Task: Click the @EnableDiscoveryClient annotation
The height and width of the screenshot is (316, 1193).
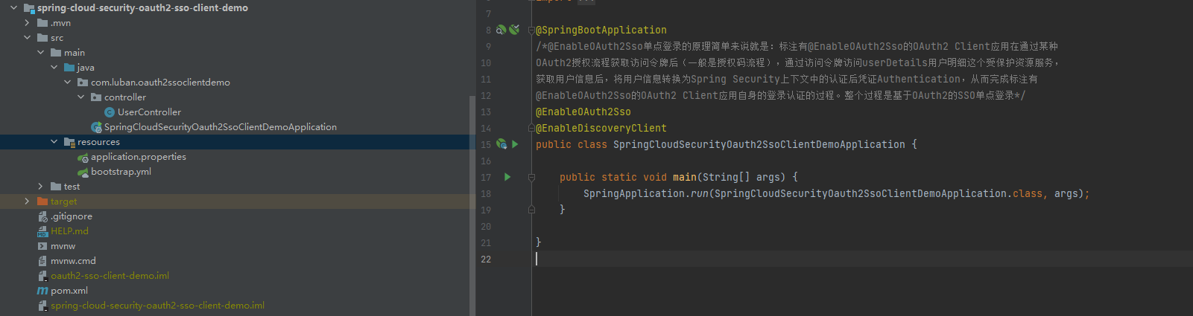Action: coord(601,128)
